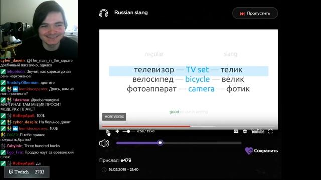Click the word camera in video
321x180 pixels.
click(201, 89)
